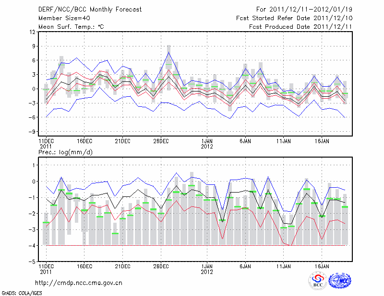
Task: Open the cmdp.ncc.cma.gov.cn link
Action: [79, 283]
